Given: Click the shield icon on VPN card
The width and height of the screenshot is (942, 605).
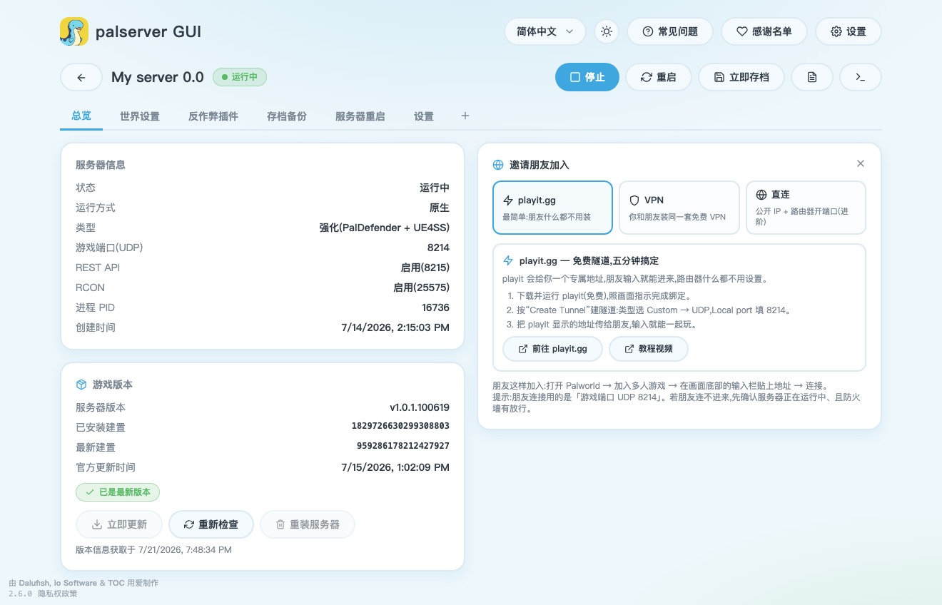Looking at the screenshot, I should [x=634, y=200].
